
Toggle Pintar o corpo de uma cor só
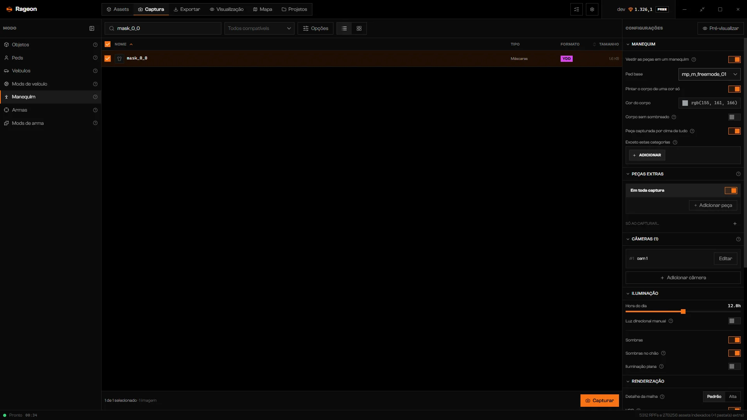(x=735, y=89)
